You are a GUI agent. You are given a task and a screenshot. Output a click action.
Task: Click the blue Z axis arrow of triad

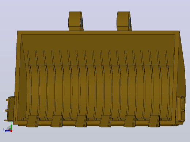[x=8, y=131]
